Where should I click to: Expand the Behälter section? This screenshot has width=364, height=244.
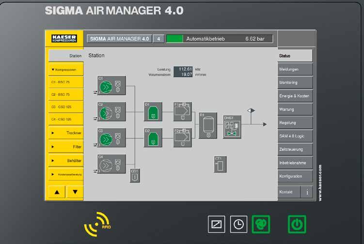coord(66,161)
